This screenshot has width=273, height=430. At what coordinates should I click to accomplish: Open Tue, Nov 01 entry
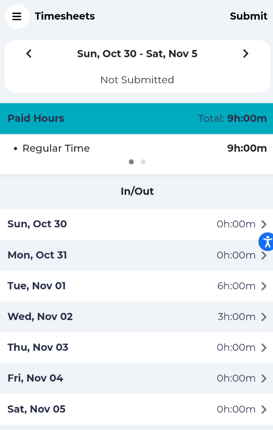[136, 286]
